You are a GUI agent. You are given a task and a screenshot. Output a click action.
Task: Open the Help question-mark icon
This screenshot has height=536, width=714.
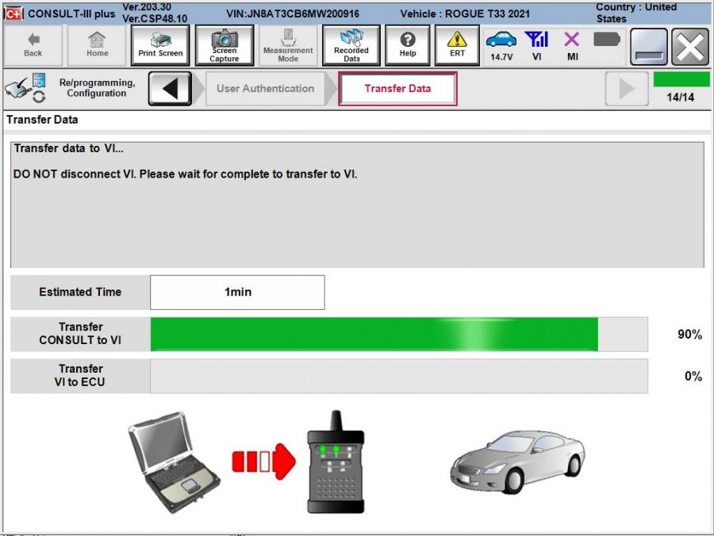(x=408, y=44)
